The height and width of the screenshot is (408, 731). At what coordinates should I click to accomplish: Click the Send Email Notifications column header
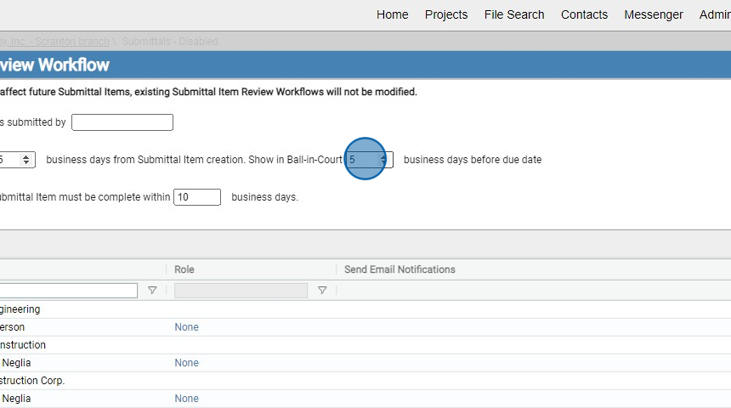(x=399, y=269)
